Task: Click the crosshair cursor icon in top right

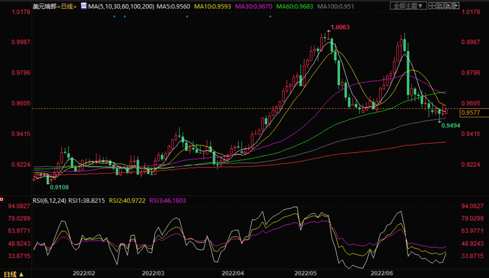Action: (432, 6)
